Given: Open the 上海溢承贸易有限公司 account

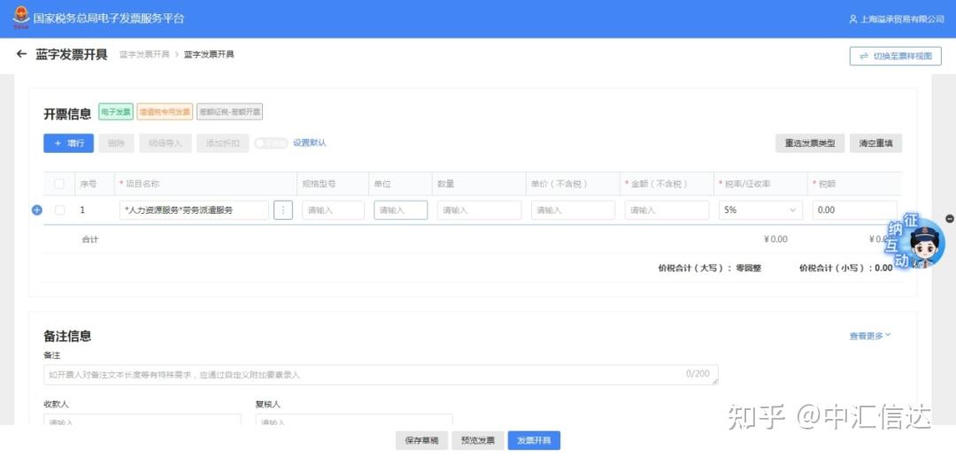Looking at the screenshot, I should click(x=896, y=19).
